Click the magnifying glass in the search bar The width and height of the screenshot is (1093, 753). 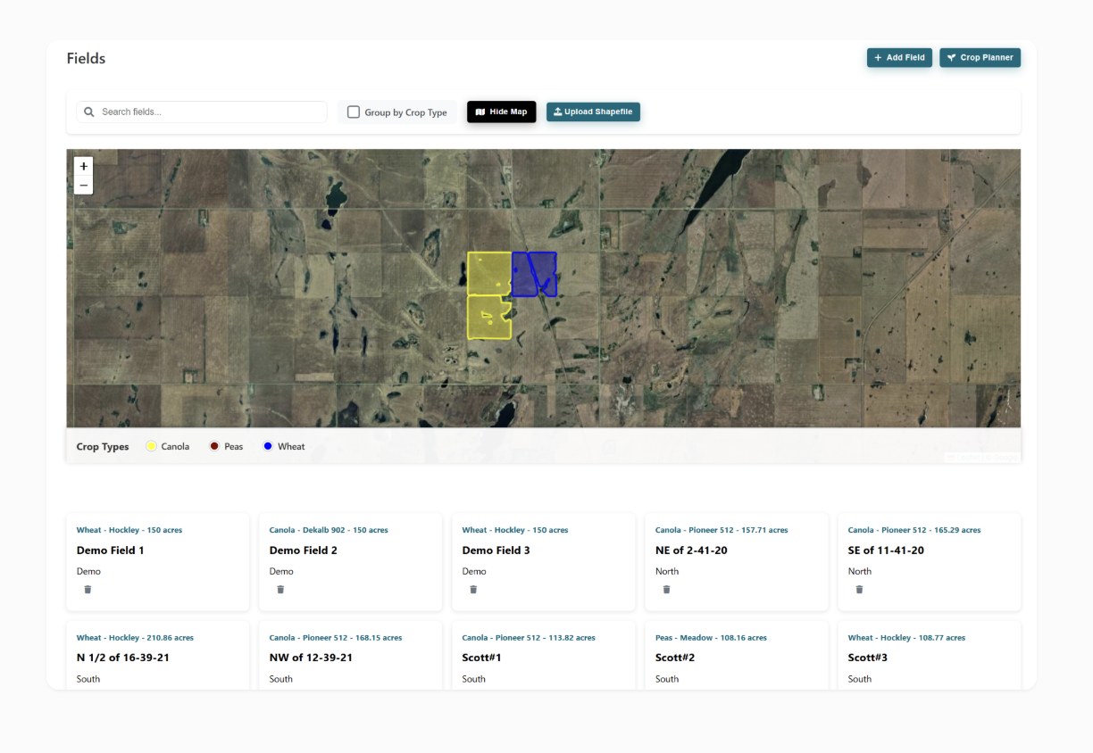click(x=88, y=111)
